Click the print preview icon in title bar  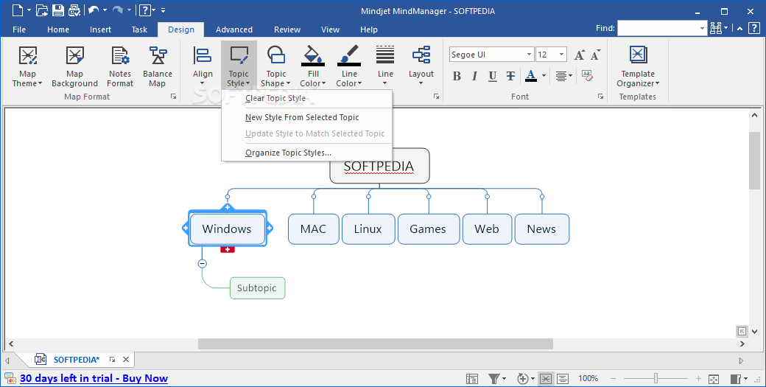click(74, 10)
